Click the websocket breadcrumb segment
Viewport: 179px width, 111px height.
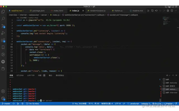coord(34,15)
